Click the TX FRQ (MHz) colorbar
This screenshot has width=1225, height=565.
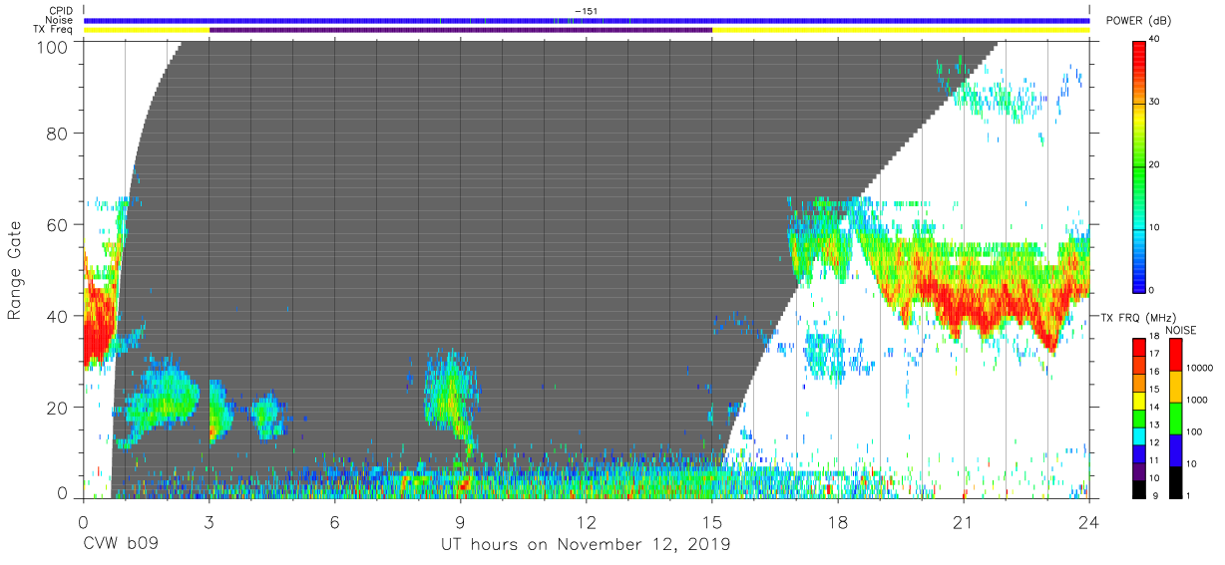tap(1139, 417)
